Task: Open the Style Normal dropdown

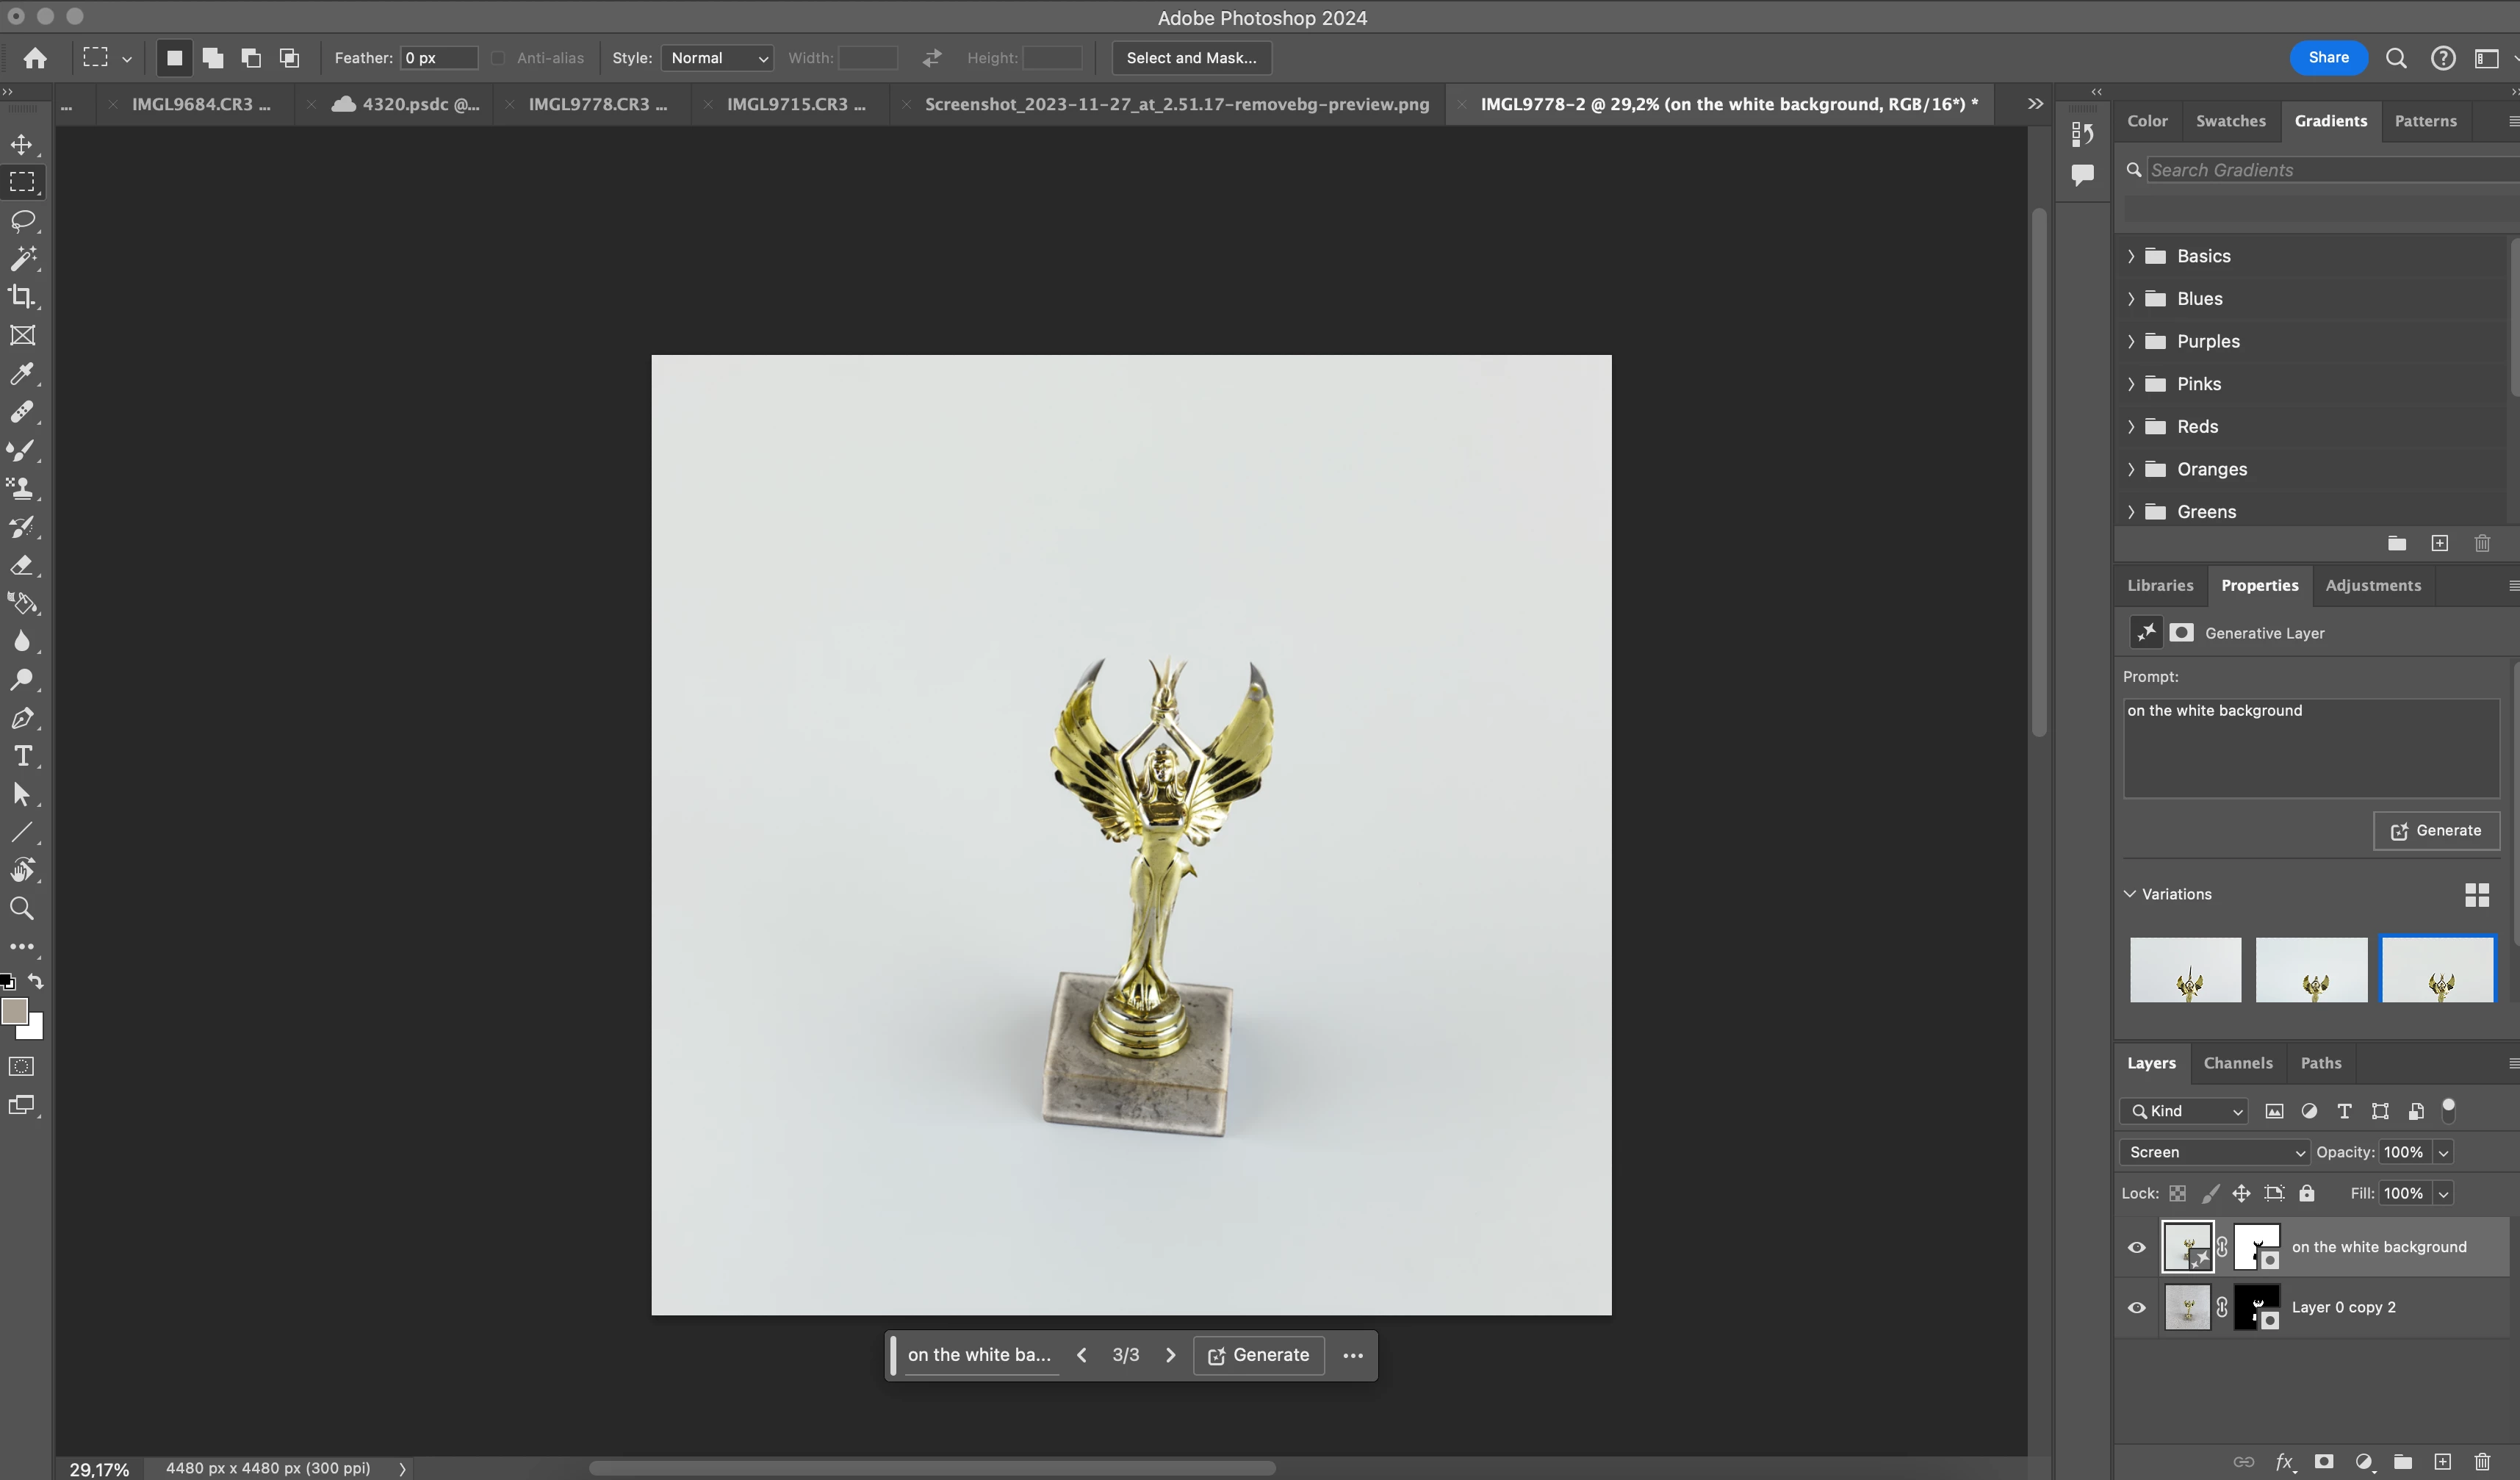Action: (717, 58)
